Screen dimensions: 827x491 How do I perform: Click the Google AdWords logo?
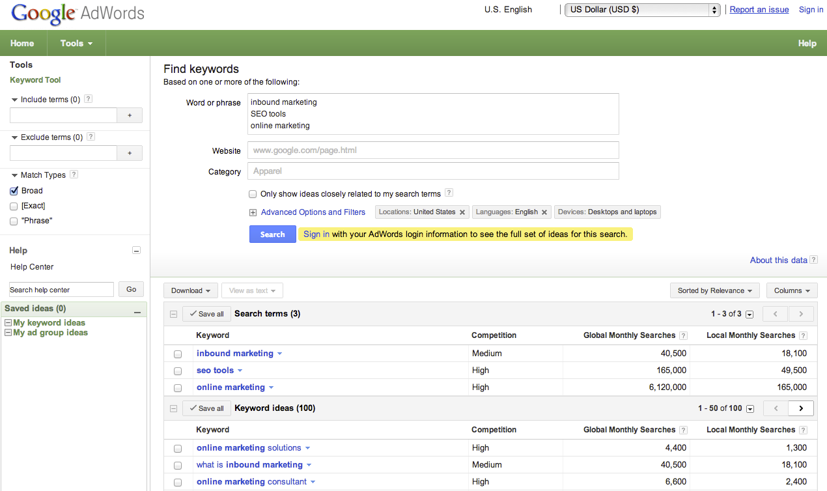(x=78, y=13)
